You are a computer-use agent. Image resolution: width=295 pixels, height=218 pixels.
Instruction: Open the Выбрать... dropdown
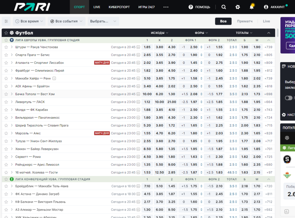tap(103, 21)
